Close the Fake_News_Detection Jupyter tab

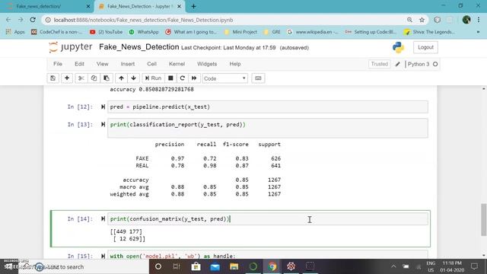[x=180, y=6]
